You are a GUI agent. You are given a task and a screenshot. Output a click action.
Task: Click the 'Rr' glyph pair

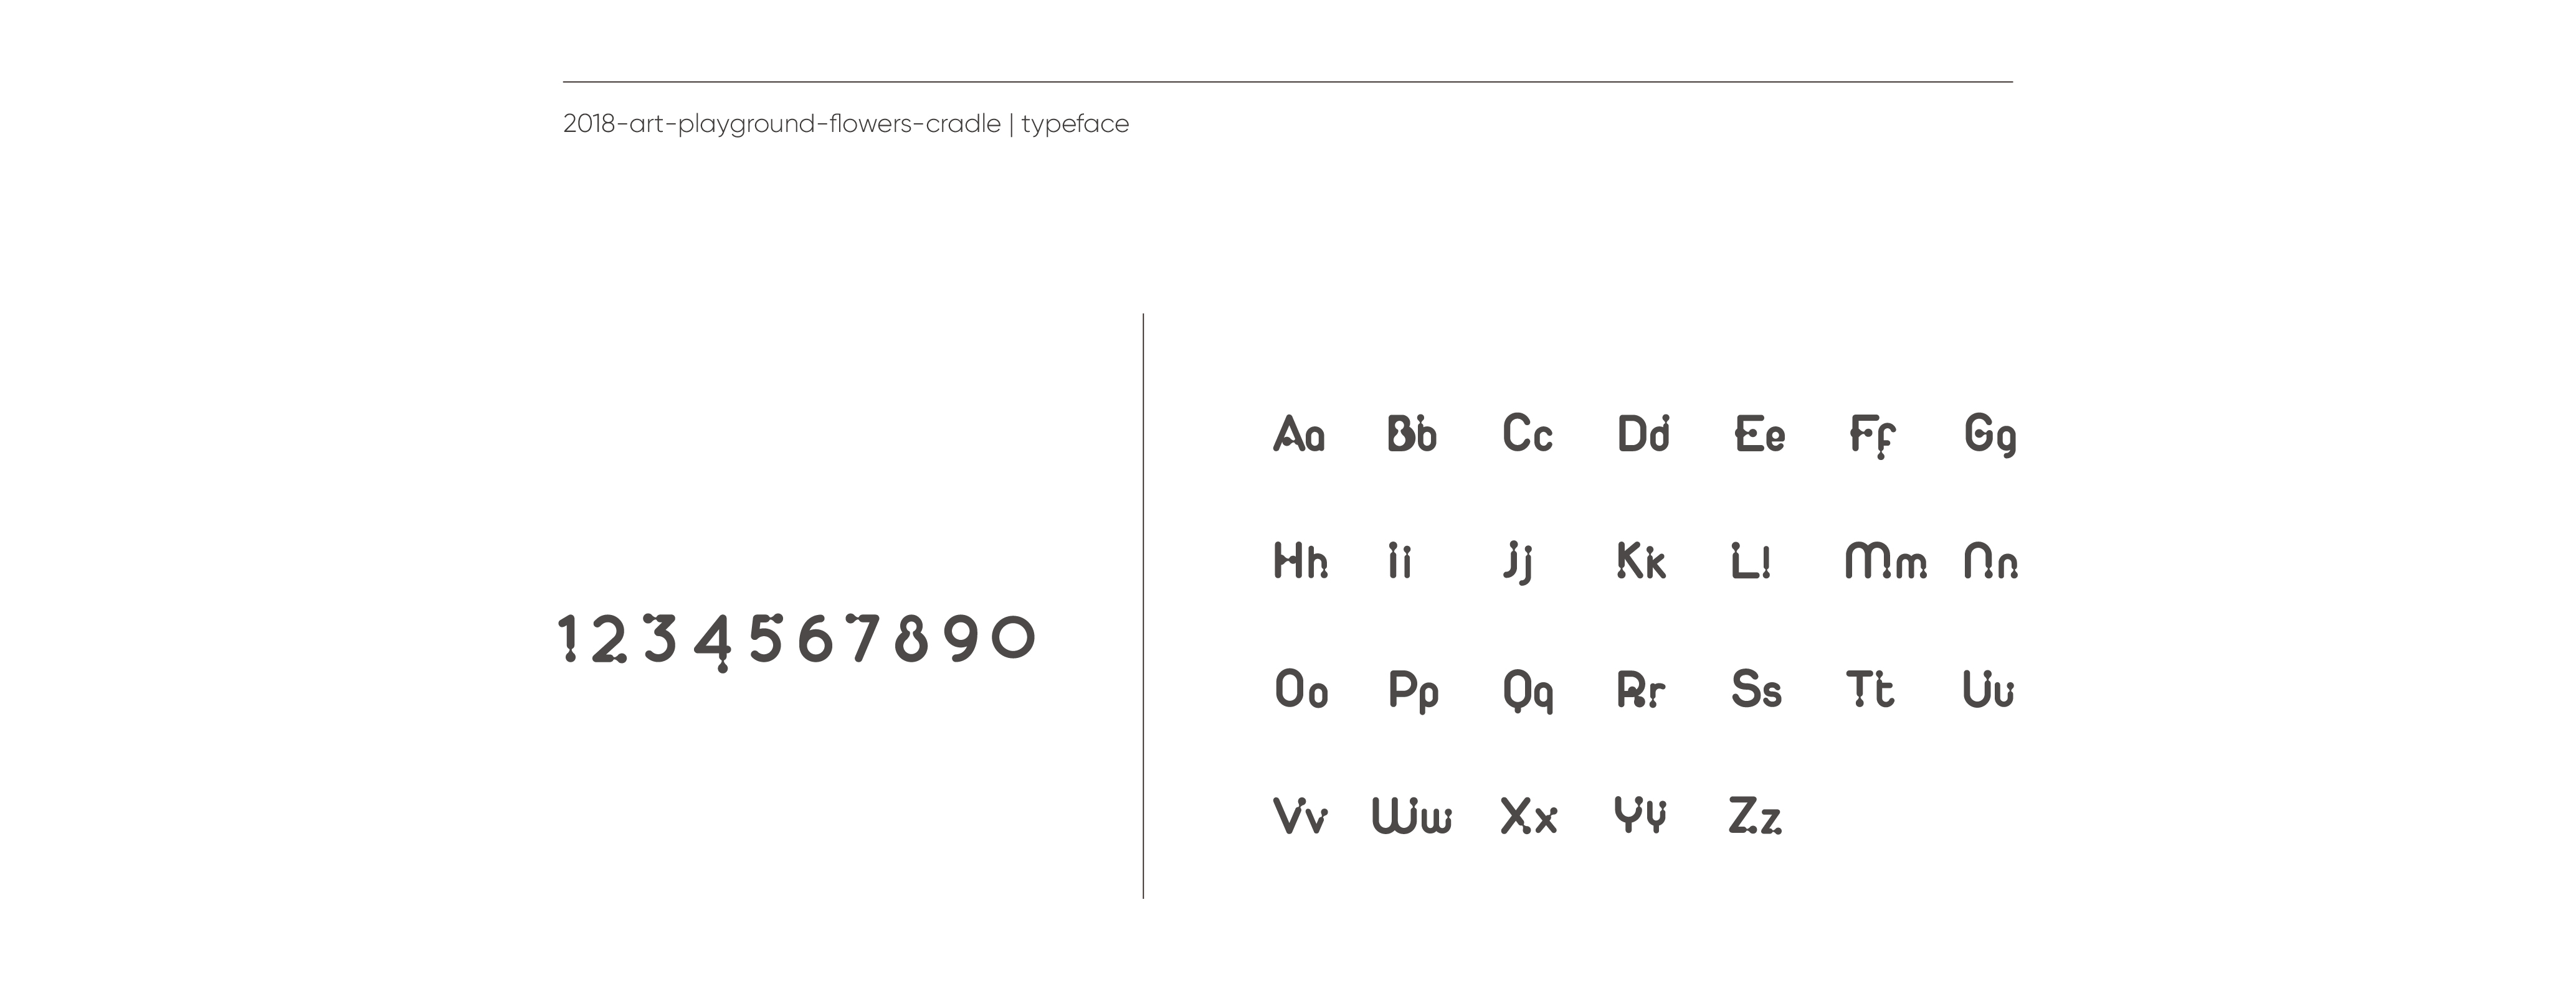(x=1641, y=689)
